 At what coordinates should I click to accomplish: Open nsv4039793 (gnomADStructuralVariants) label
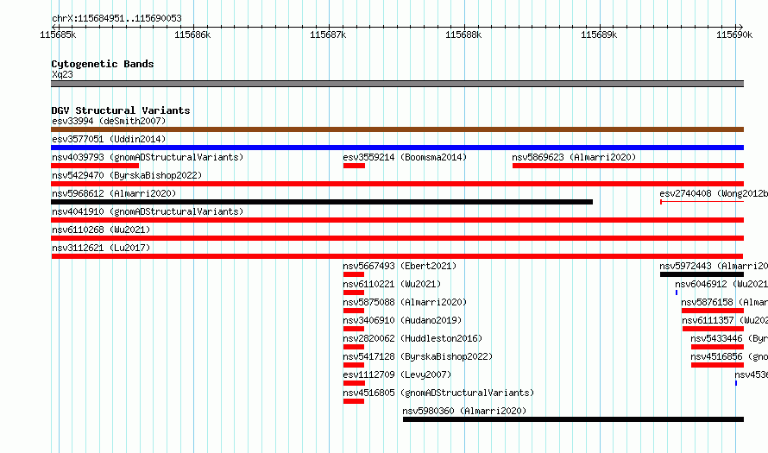[148, 157]
